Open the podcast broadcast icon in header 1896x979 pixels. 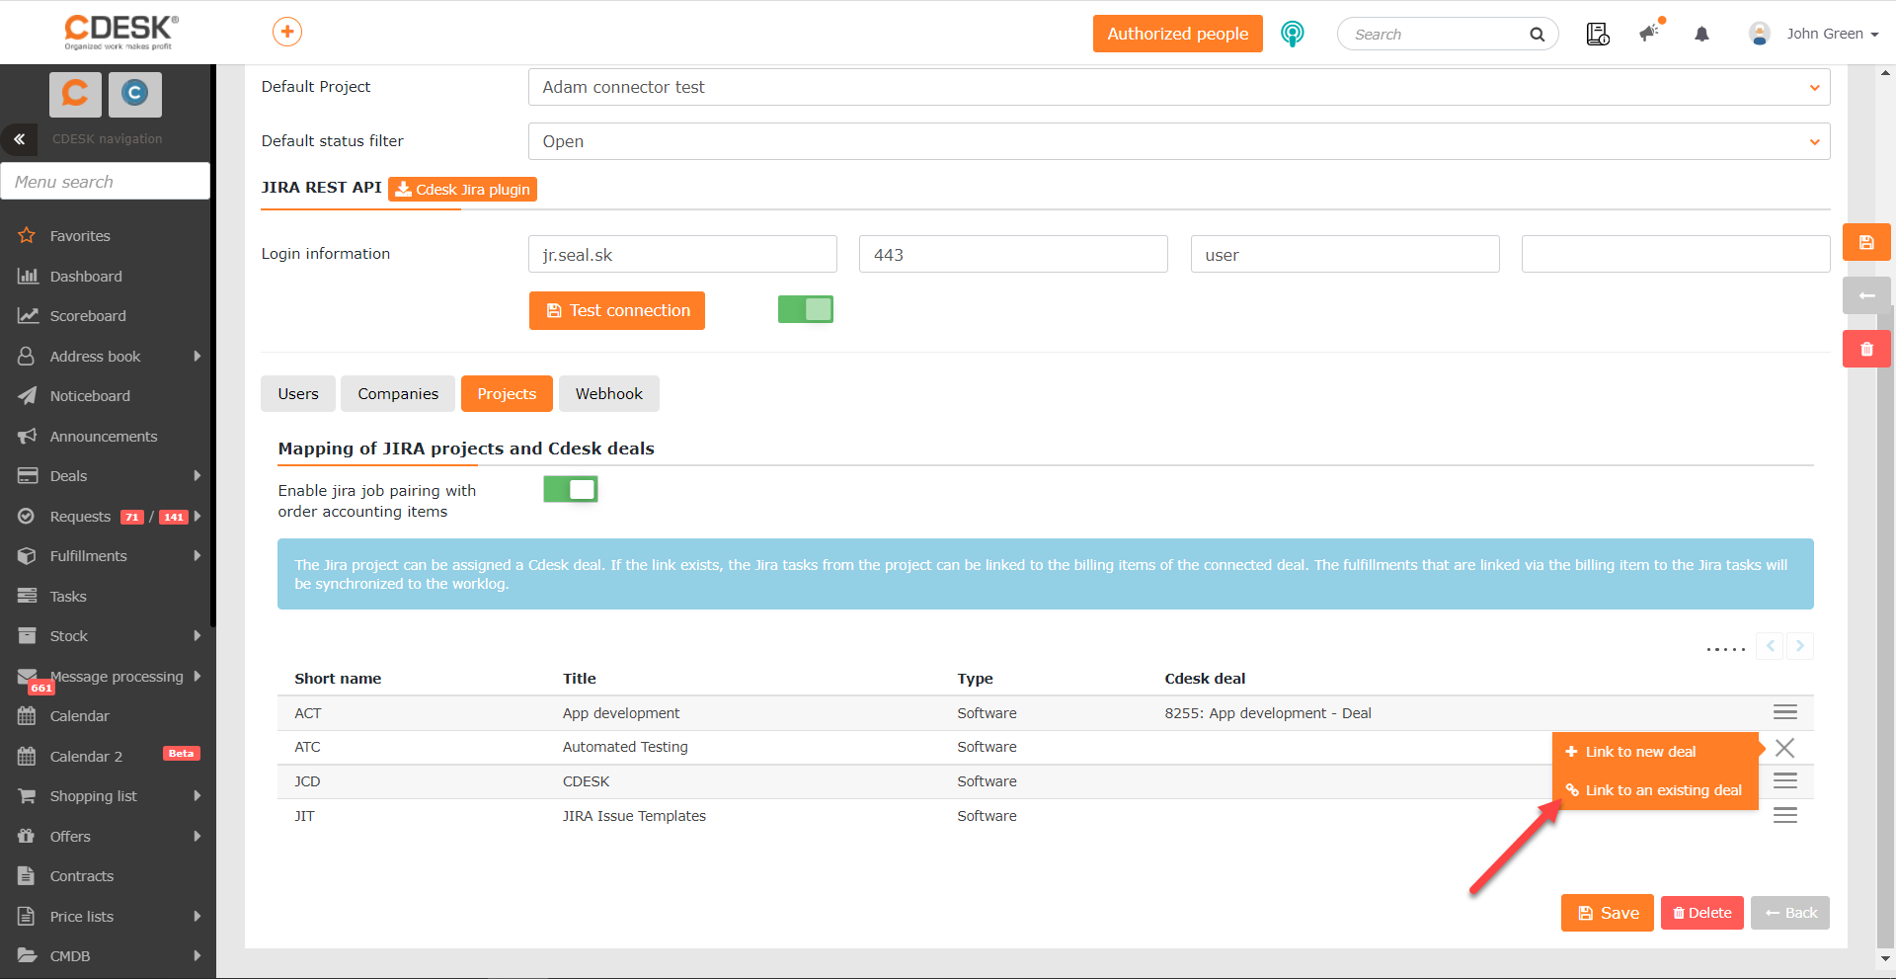pyautogui.click(x=1292, y=34)
